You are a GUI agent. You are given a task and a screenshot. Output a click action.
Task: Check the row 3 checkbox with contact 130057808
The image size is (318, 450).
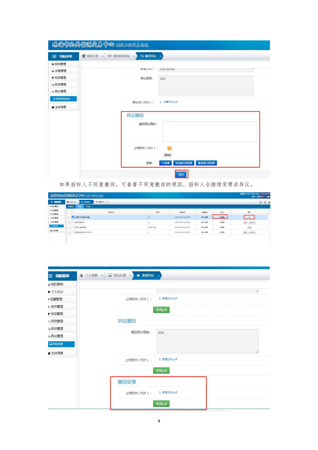point(73,227)
